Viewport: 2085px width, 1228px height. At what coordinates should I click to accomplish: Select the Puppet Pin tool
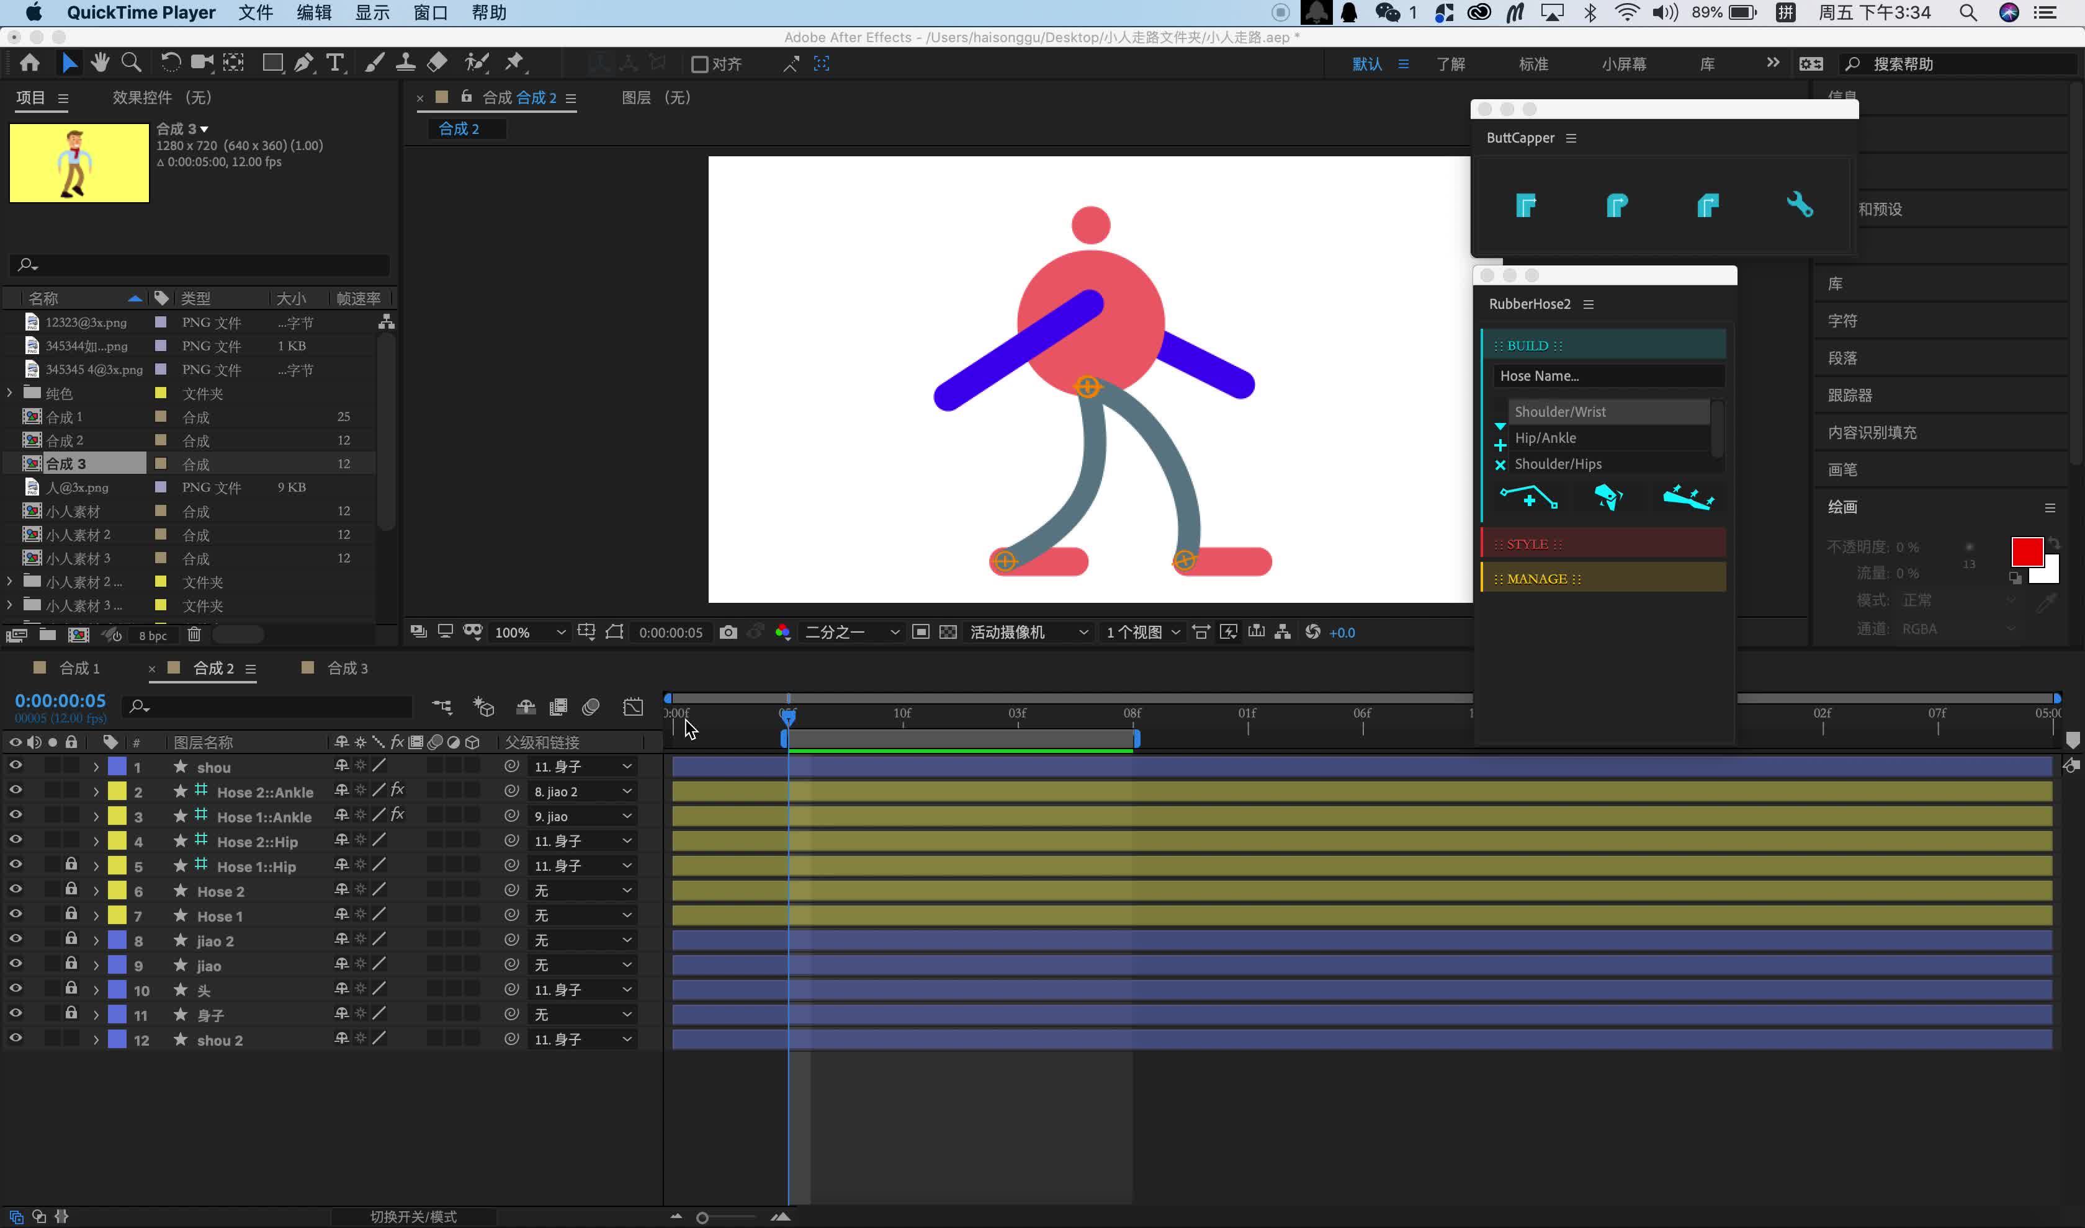[x=515, y=63]
